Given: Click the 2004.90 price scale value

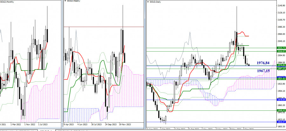Looking at the screenshot, I should pyautogui.click(x=282, y=55).
